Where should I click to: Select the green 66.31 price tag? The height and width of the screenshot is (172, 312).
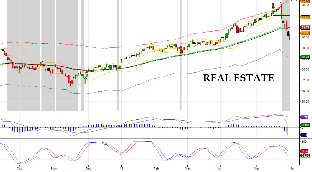305,57
